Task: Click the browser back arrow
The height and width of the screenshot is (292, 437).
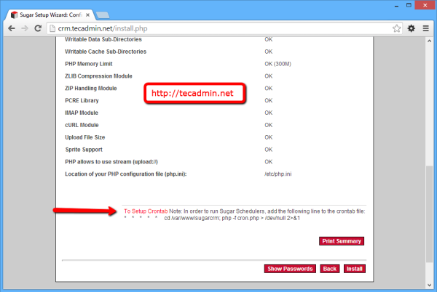Action: coord(11,28)
